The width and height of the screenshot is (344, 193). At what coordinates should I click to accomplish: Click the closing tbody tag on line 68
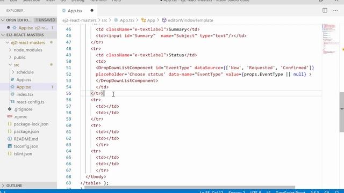click(96, 176)
